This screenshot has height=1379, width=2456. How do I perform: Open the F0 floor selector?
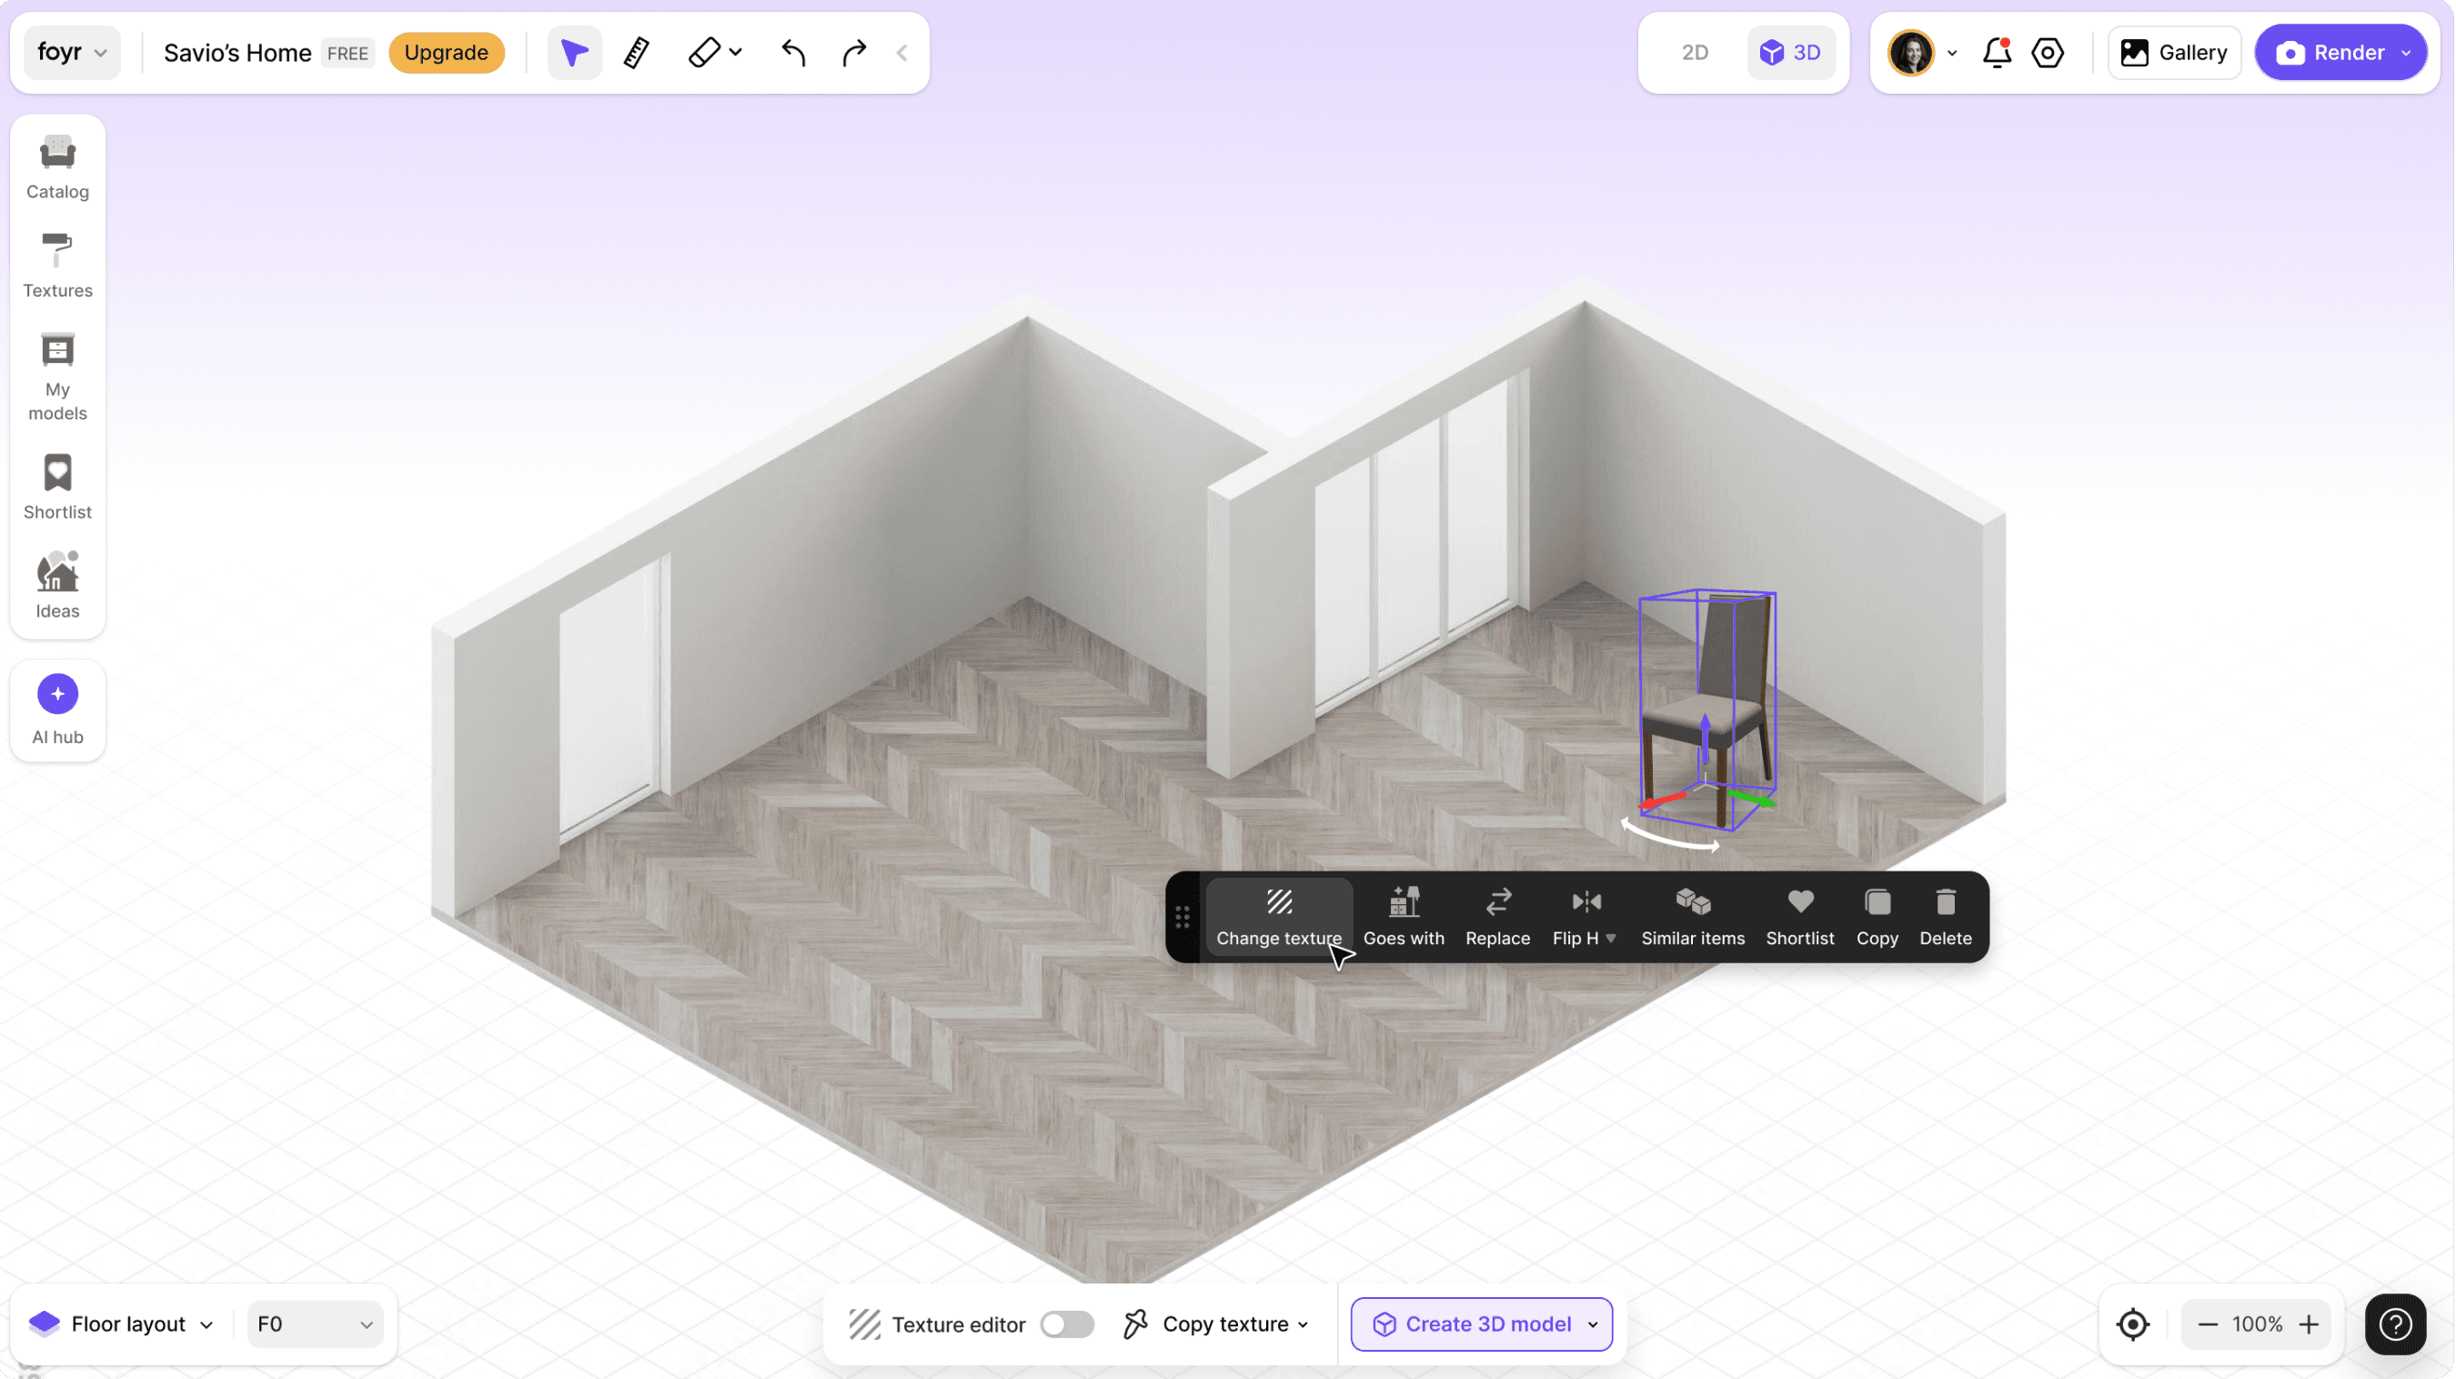[x=314, y=1324]
